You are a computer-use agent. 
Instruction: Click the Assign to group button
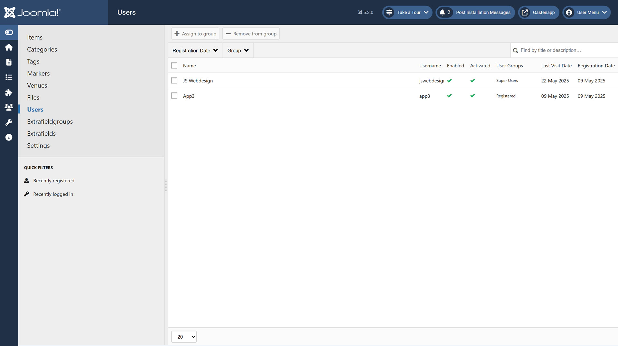point(195,34)
